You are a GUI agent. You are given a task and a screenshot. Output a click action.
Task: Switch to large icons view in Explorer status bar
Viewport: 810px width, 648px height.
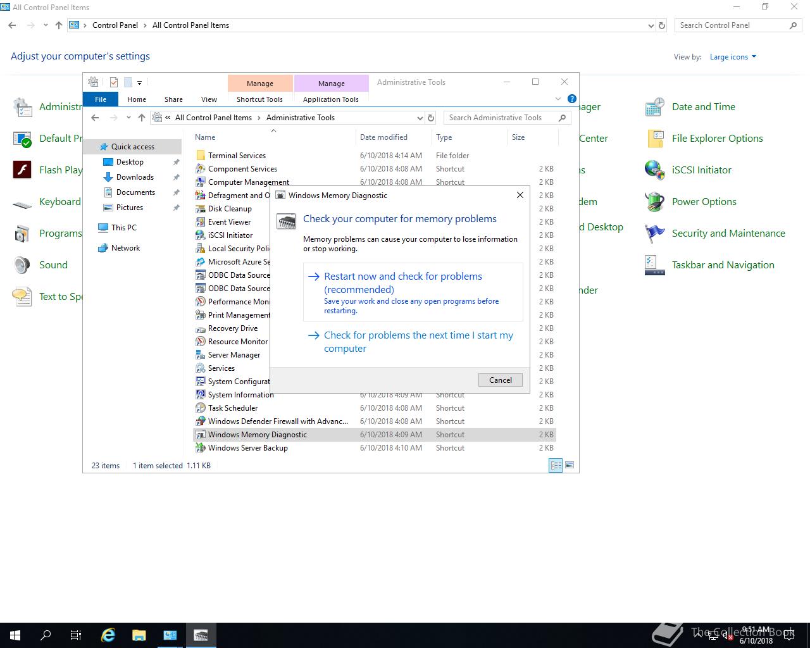point(570,465)
